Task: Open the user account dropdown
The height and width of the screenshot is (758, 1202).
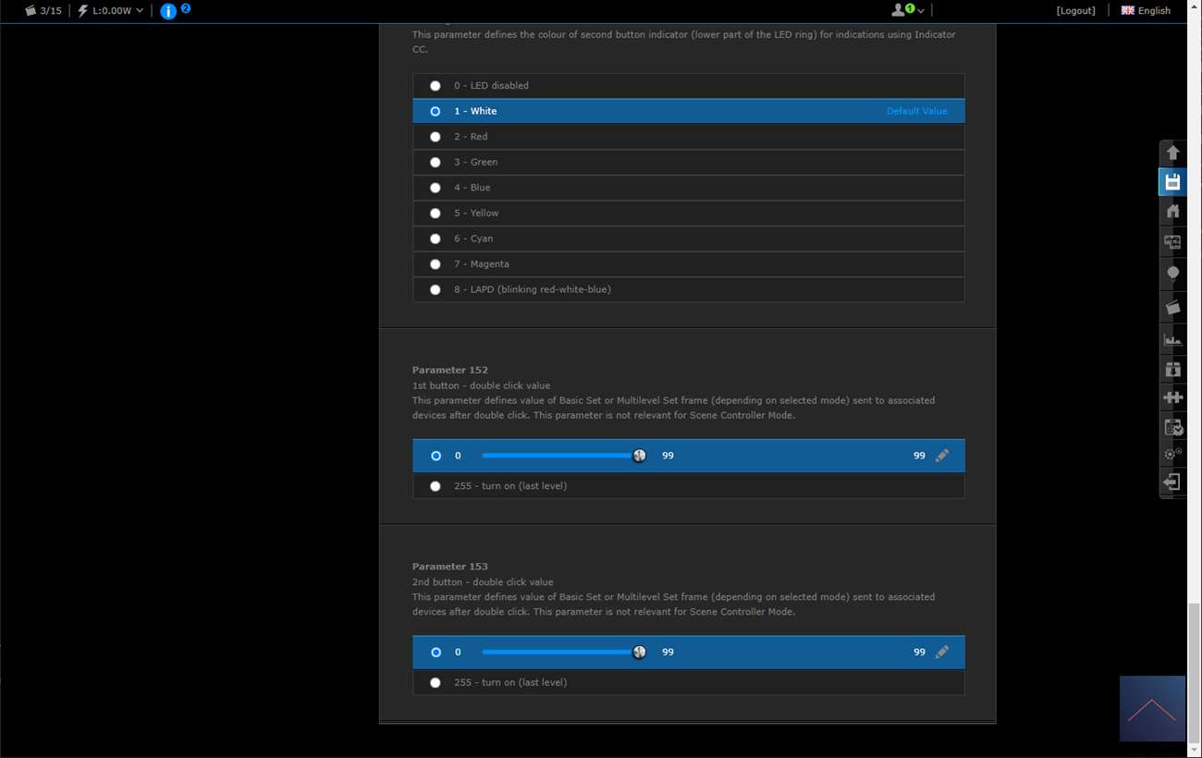Action: click(907, 10)
